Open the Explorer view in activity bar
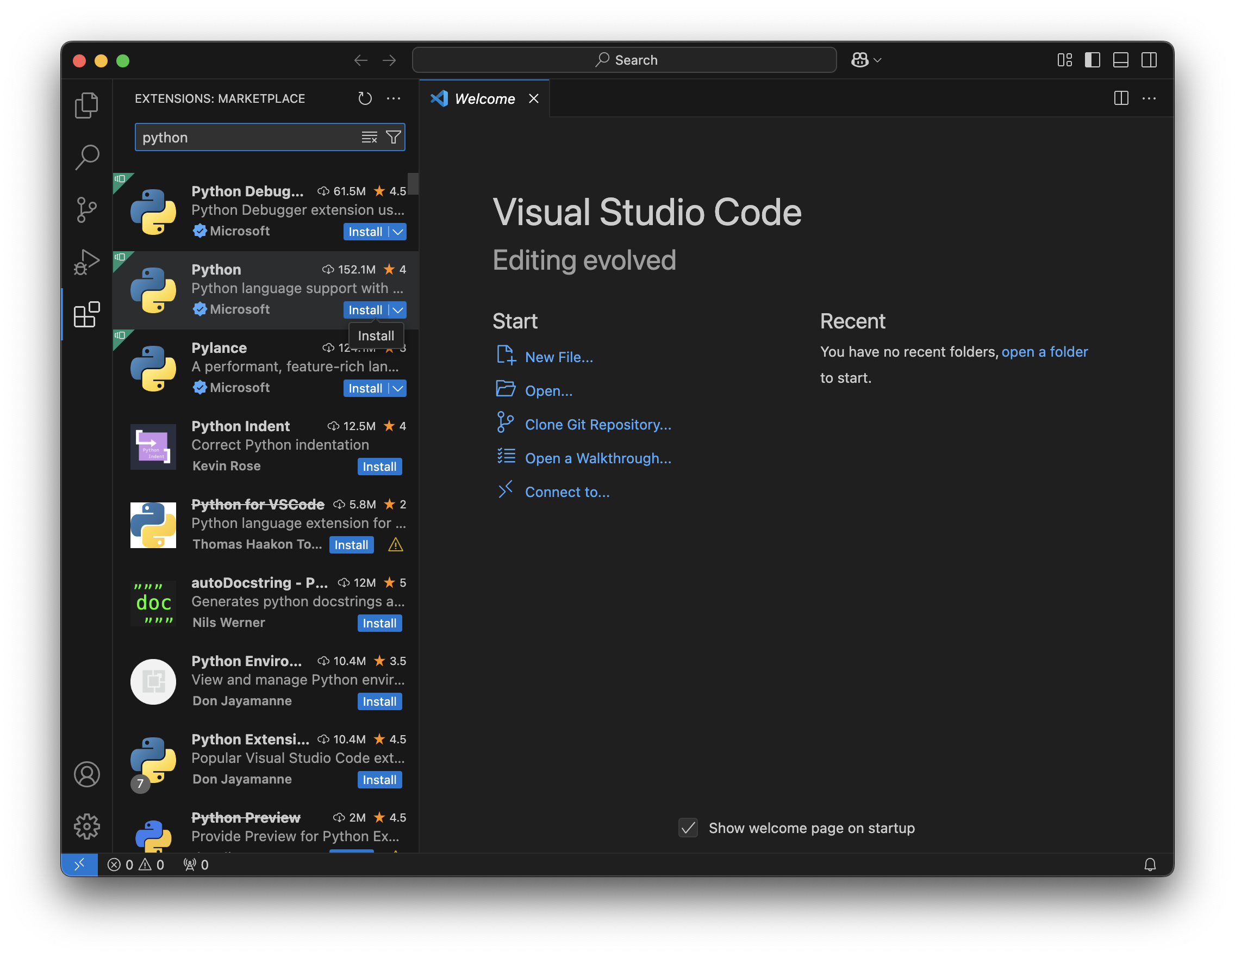1235x957 pixels. click(86, 105)
